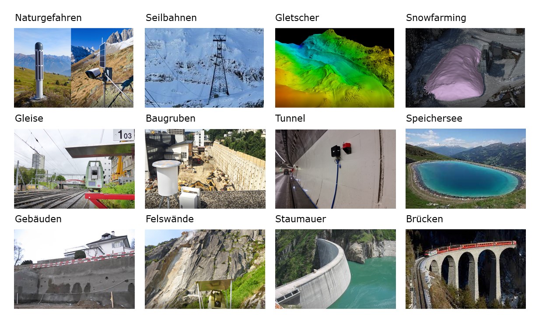
Task: Select the Speichersee title
Action: tap(434, 119)
